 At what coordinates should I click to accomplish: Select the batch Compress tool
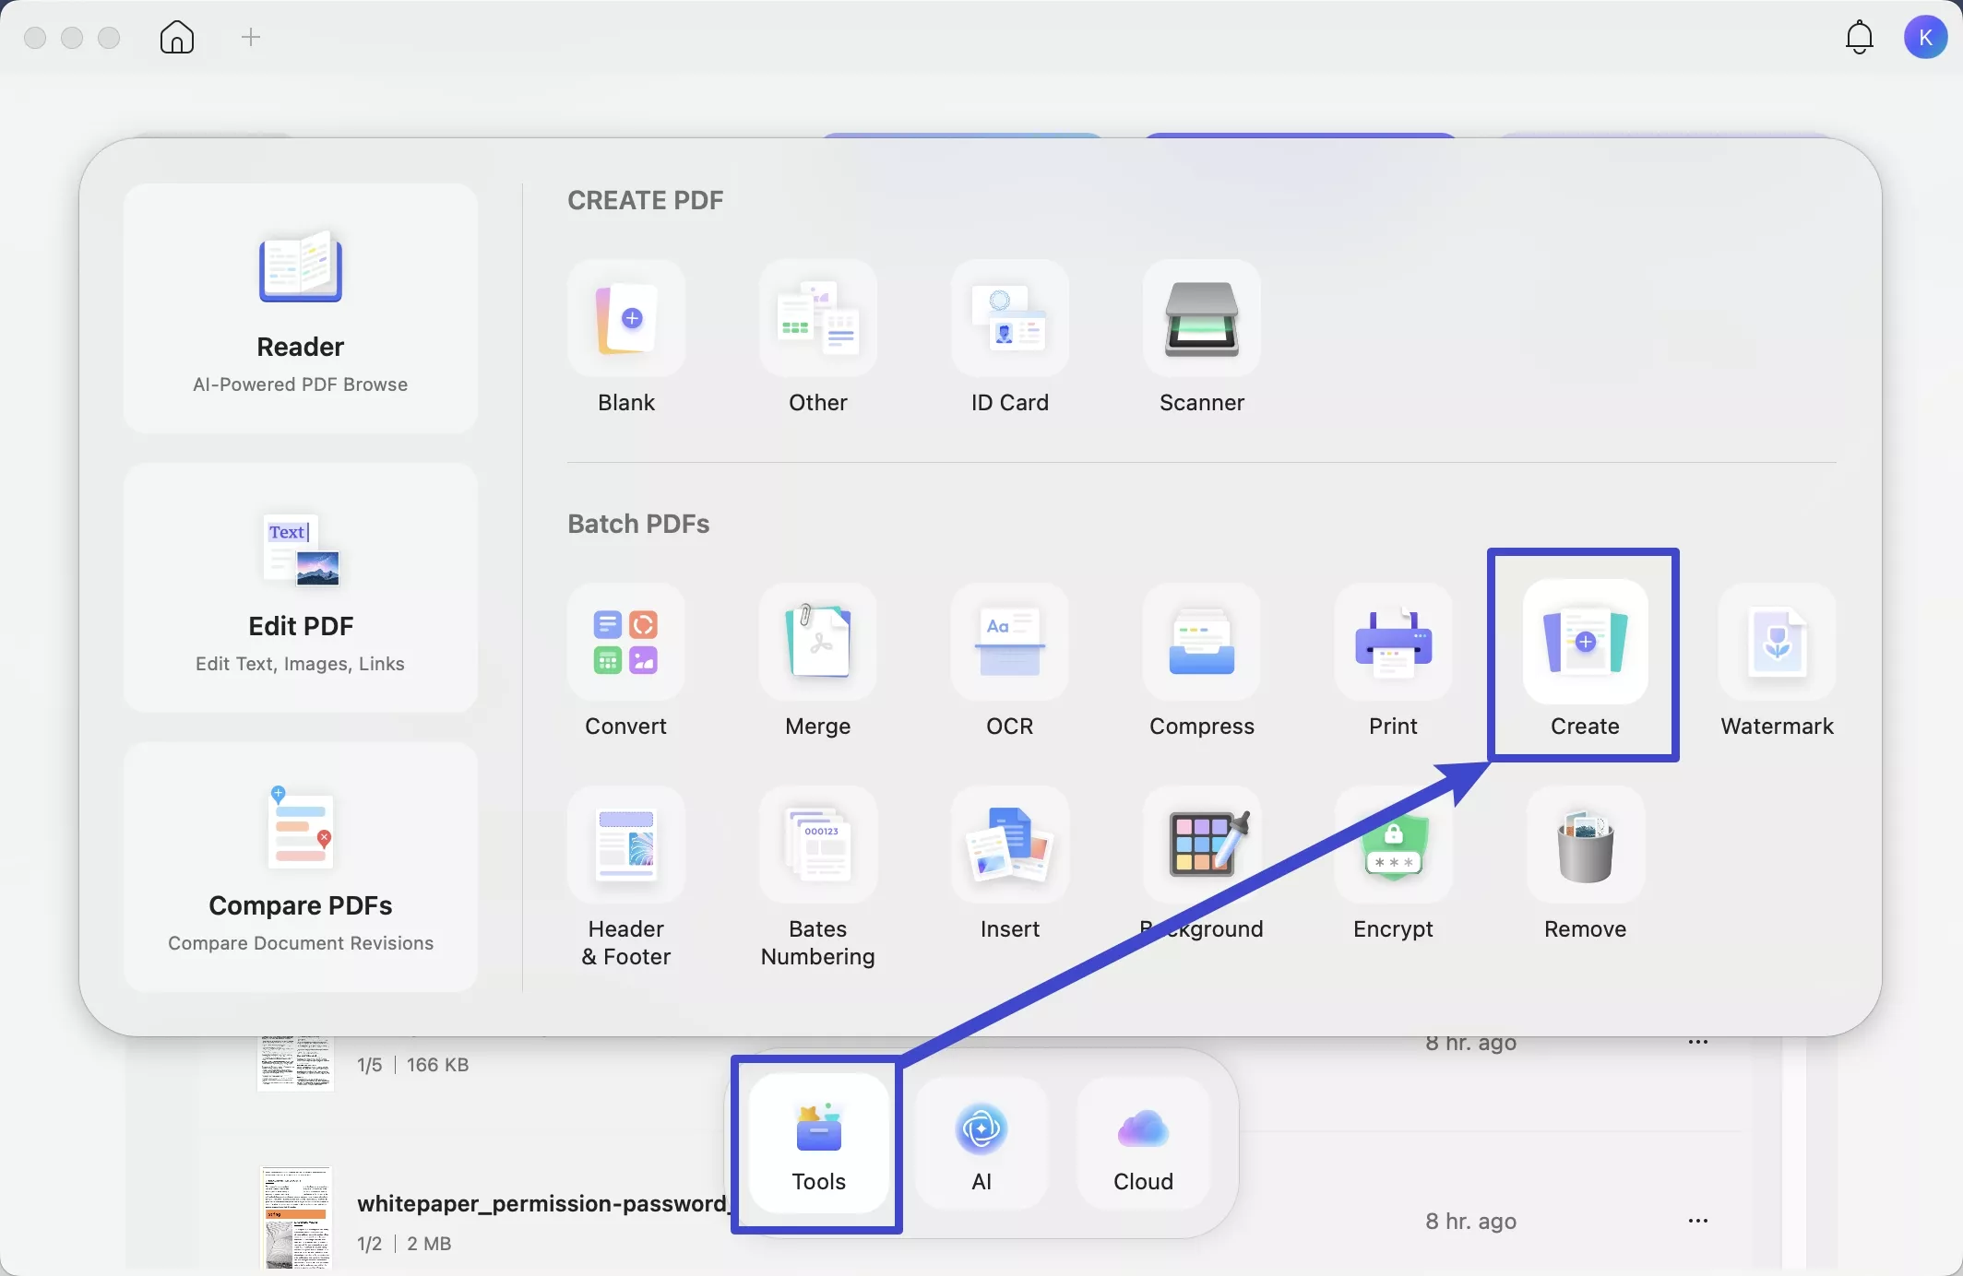pyautogui.click(x=1201, y=643)
